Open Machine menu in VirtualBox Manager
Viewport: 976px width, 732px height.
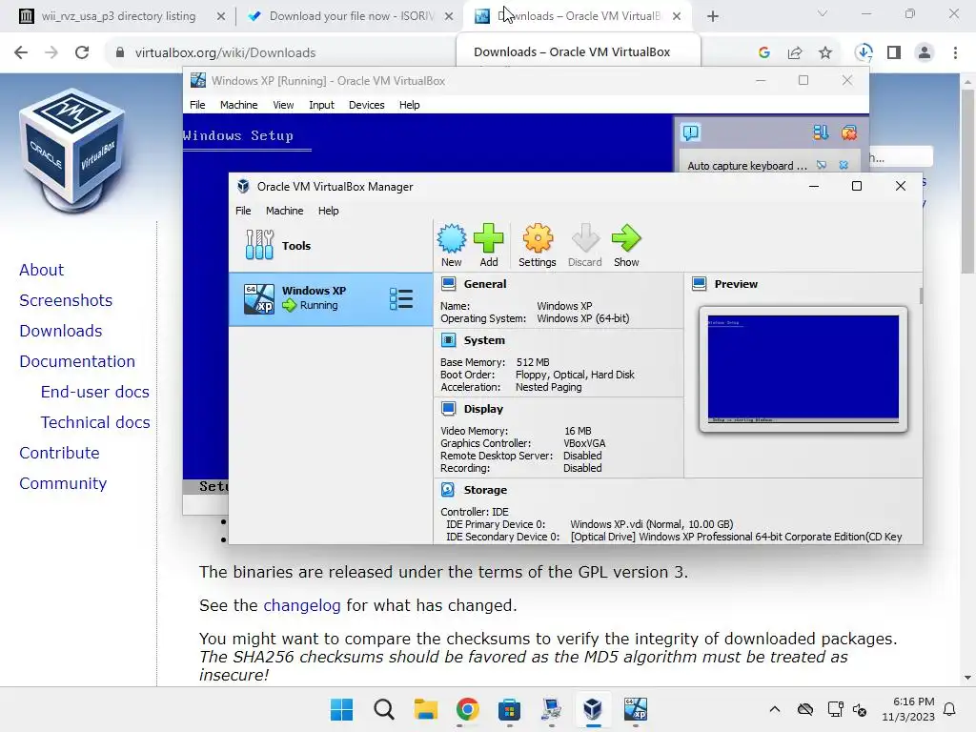pos(284,211)
